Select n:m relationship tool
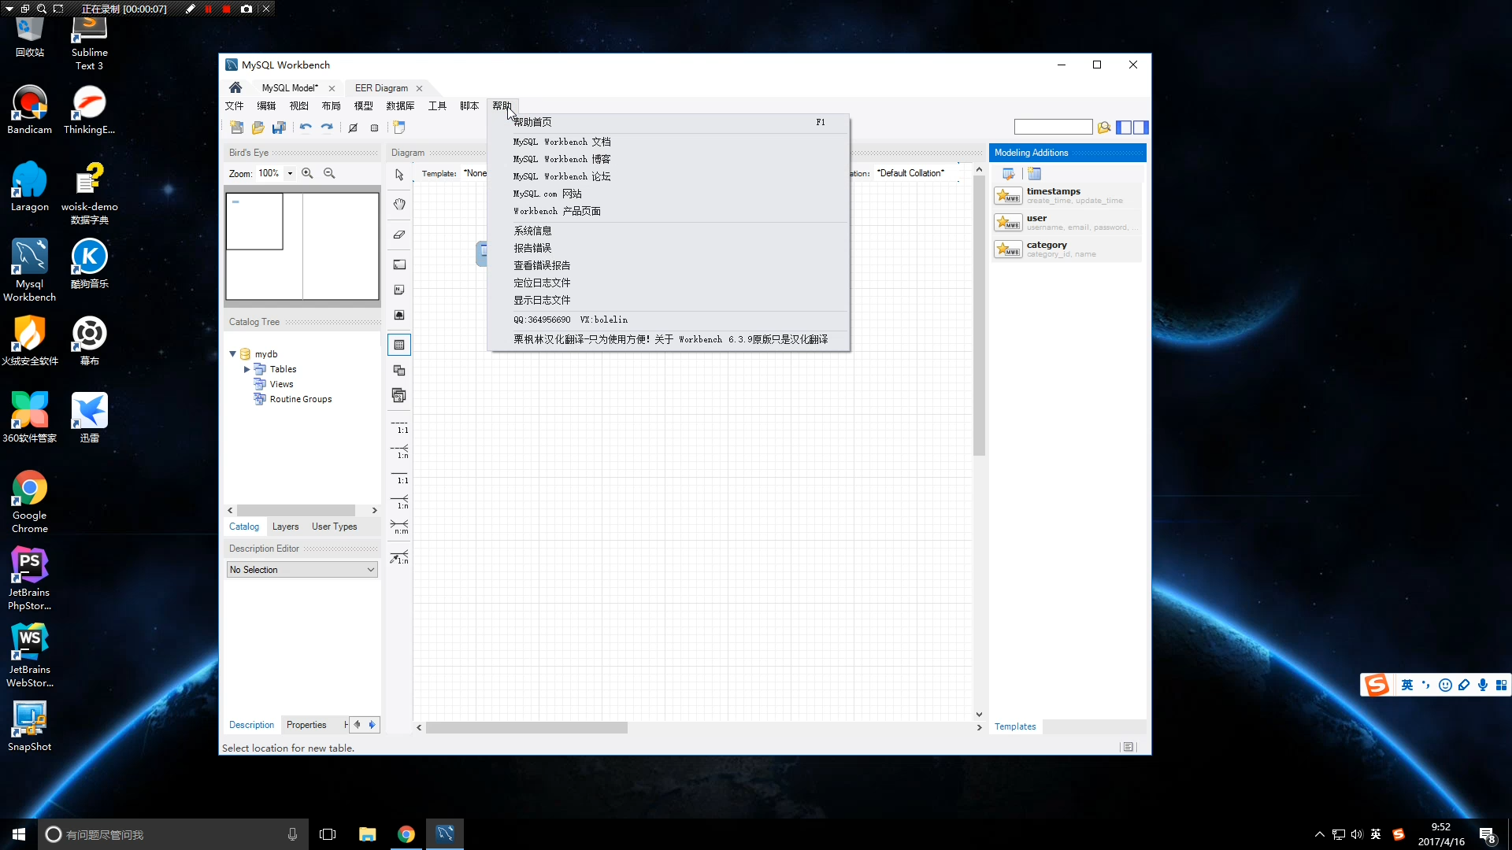Image resolution: width=1512 pixels, height=850 pixels. coord(399,527)
